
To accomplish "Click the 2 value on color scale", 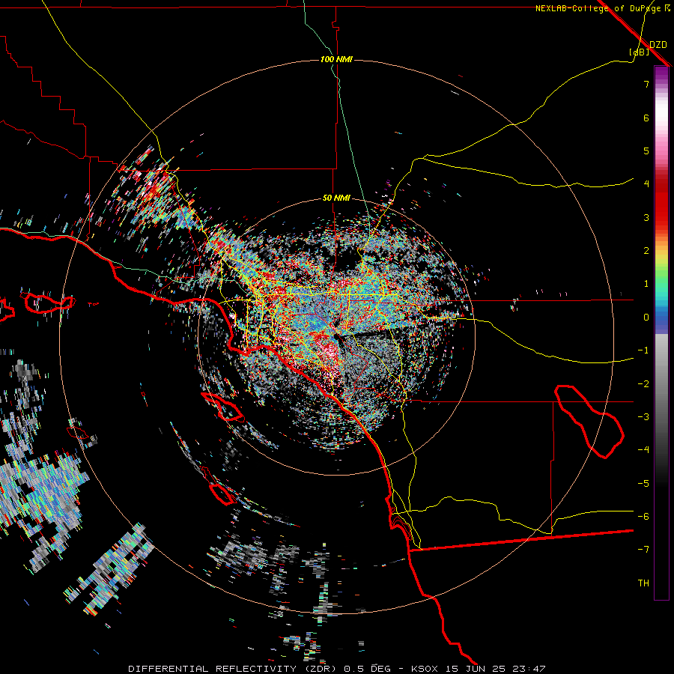I will [x=646, y=251].
